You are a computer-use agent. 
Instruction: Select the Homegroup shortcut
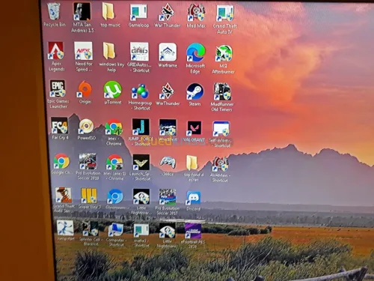click(140, 91)
